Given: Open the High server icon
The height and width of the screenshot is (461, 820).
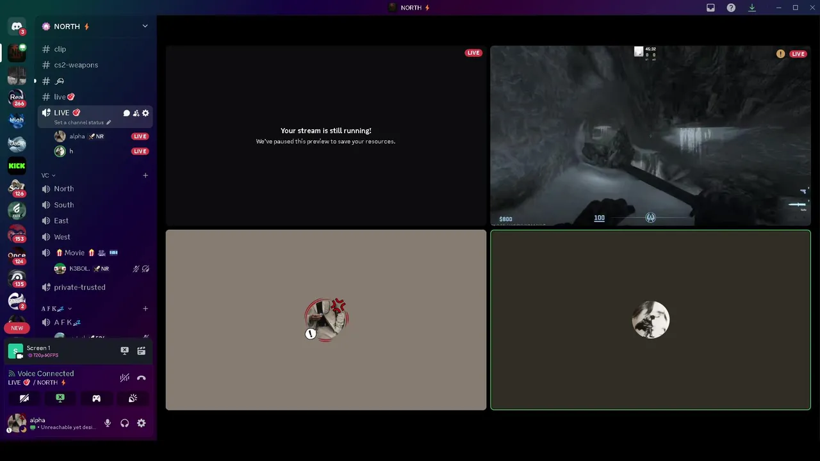Looking at the screenshot, I should (x=17, y=120).
